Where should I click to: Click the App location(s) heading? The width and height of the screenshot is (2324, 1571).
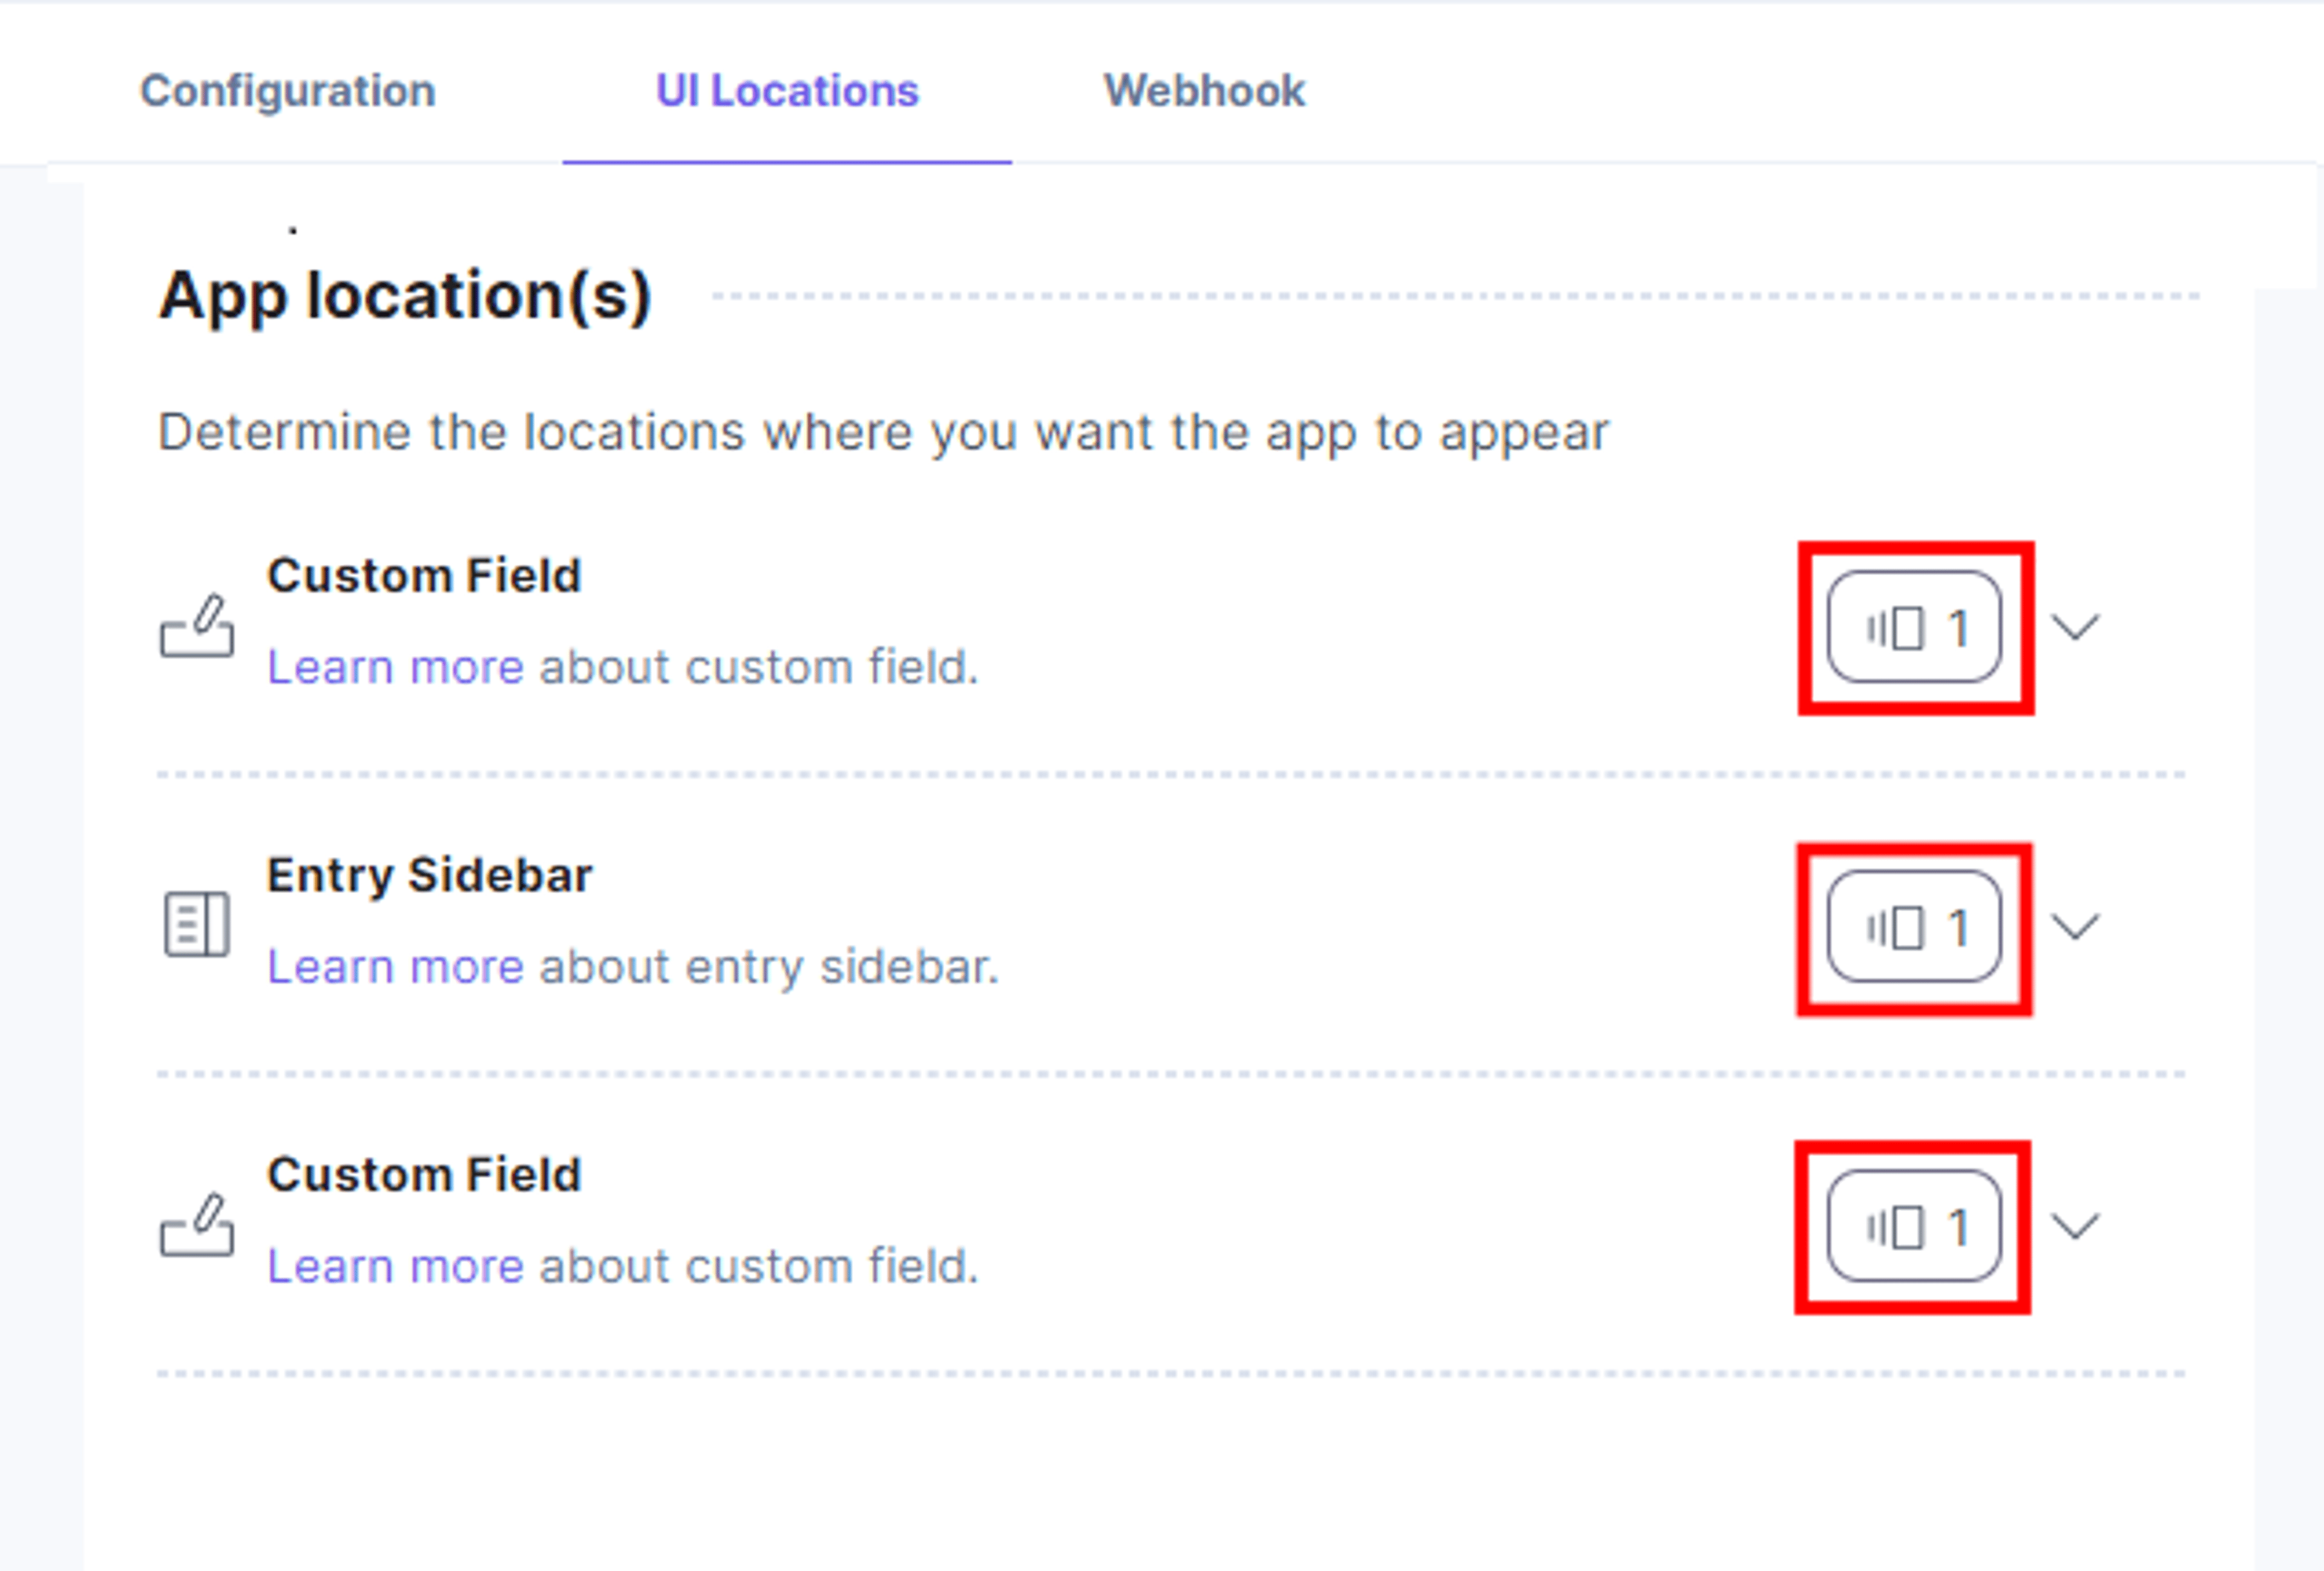click(405, 297)
